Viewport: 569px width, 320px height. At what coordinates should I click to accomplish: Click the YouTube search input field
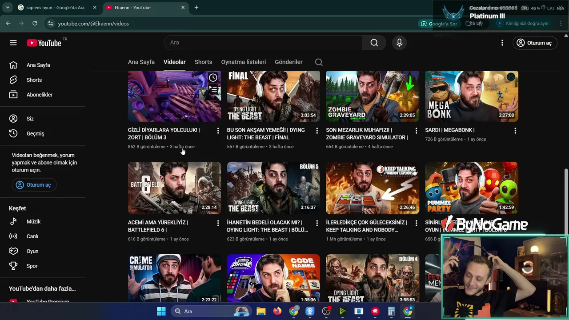263,43
